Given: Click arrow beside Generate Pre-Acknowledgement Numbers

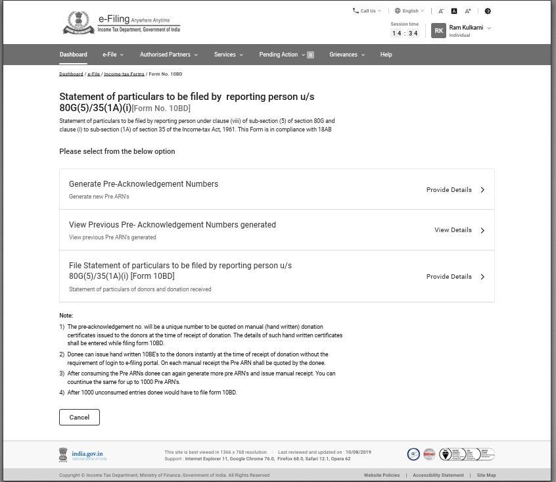Looking at the screenshot, I should (482, 190).
